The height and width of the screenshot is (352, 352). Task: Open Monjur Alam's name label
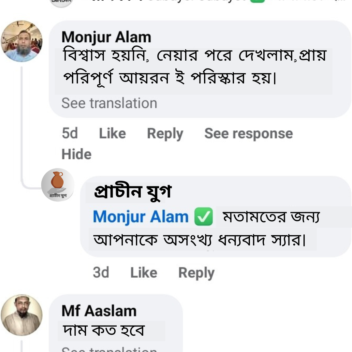click(107, 37)
